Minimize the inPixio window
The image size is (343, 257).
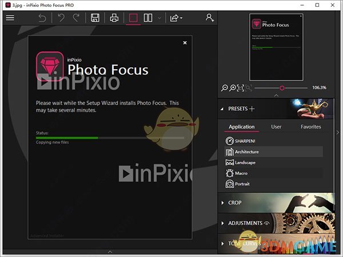pyautogui.click(x=302, y=5)
